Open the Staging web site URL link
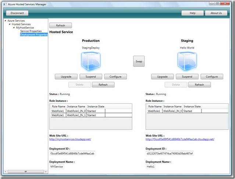Viewport: 235px width, 179px height. (180, 139)
